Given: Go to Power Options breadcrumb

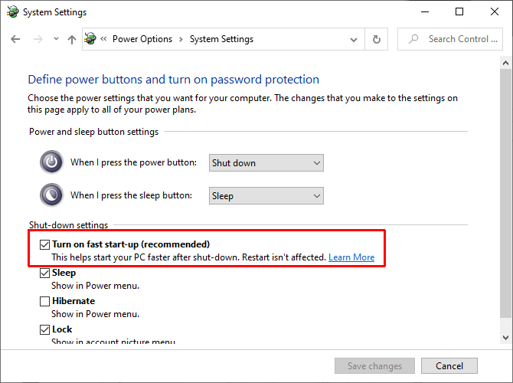Looking at the screenshot, I should coord(142,39).
